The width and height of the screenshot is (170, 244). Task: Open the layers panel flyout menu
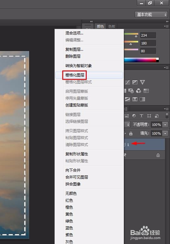click(x=166, y=109)
